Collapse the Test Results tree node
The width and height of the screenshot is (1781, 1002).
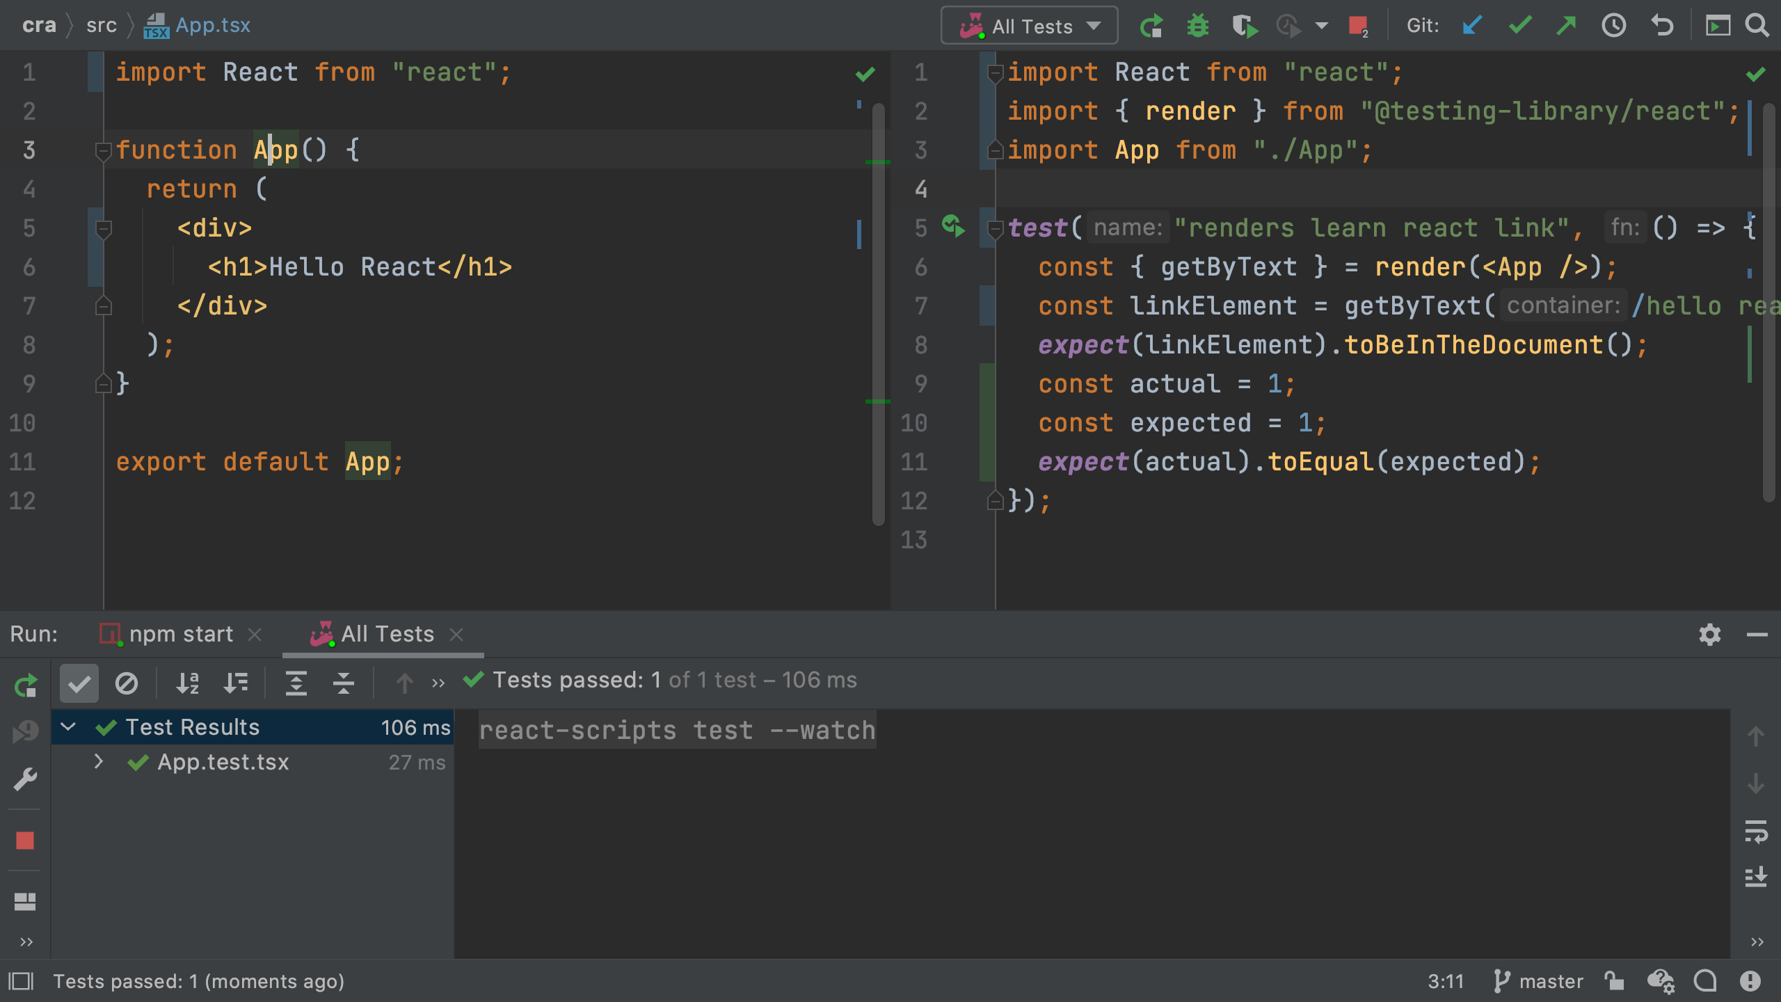click(x=68, y=727)
